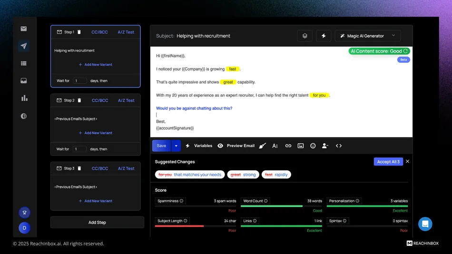This screenshot has height=254, width=452.
Task: Open Variables menu
Action: [x=199, y=146]
